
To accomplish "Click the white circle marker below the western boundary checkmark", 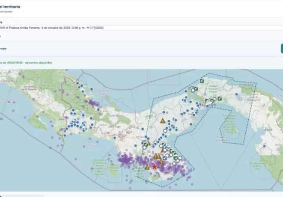I will (144, 147).
